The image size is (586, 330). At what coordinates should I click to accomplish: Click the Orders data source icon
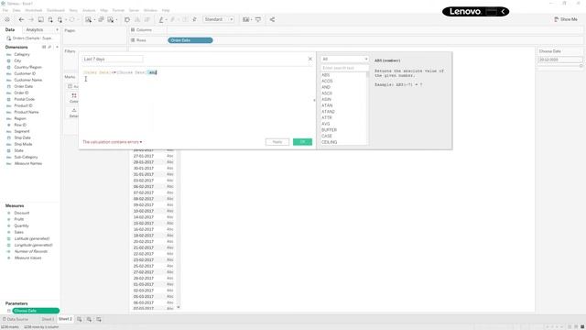tap(8, 38)
